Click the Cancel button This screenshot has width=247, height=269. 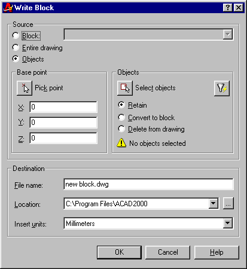[x=168, y=252]
